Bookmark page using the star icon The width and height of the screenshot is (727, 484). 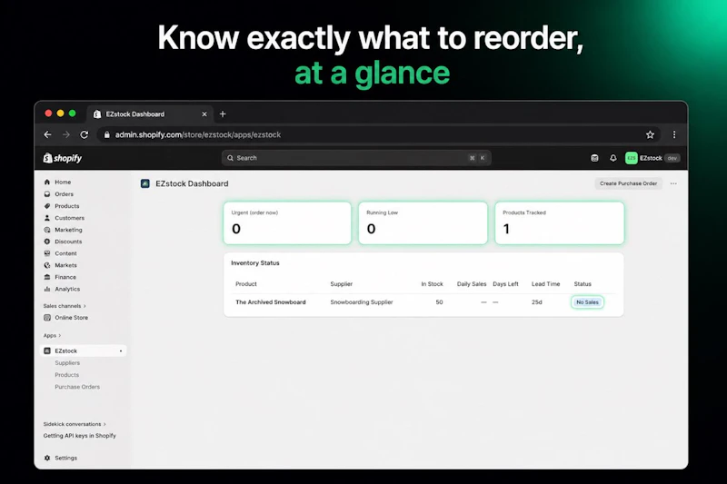pyautogui.click(x=650, y=134)
